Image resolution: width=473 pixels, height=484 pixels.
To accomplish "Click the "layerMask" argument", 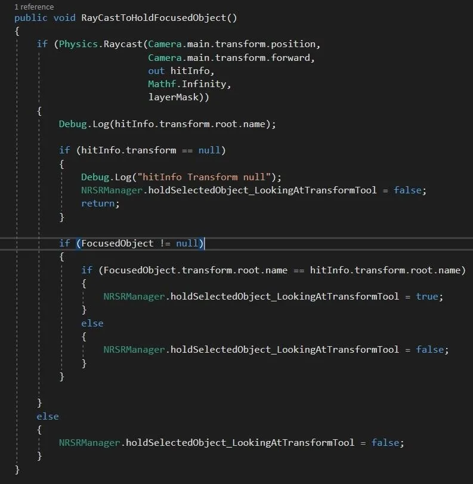I will coord(173,97).
